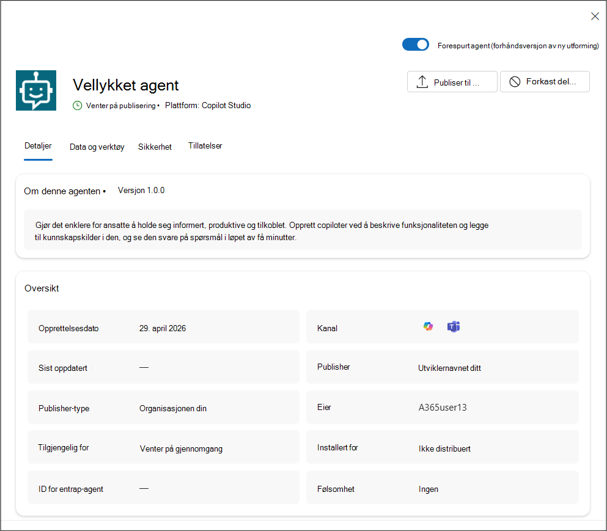The height and width of the screenshot is (531, 607).
Task: Click the Publisher label in overview
Action: [x=333, y=367]
